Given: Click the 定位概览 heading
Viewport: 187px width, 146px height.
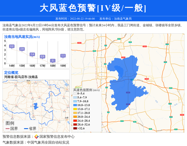Looking at the screenshot, I should pos(11,73).
